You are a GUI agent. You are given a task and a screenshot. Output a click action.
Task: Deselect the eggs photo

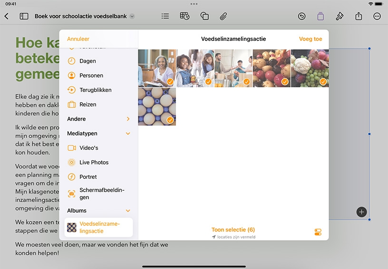(157, 107)
